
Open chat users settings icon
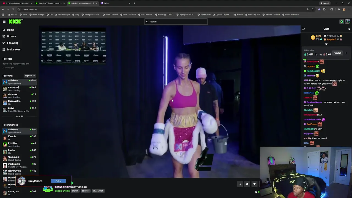coord(349,29)
